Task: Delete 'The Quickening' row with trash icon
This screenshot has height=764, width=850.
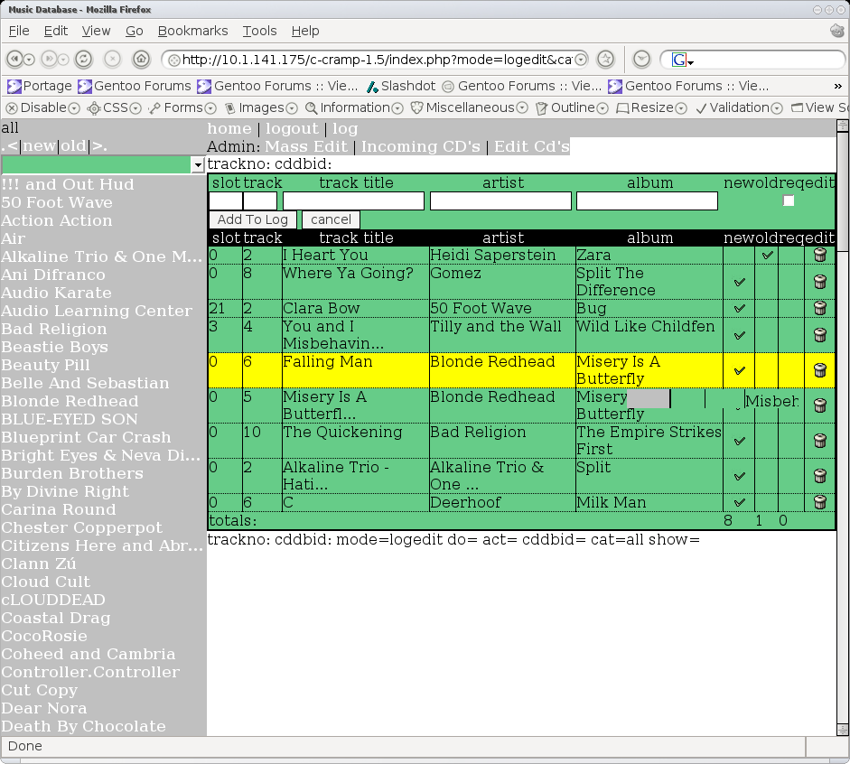Action: click(819, 441)
